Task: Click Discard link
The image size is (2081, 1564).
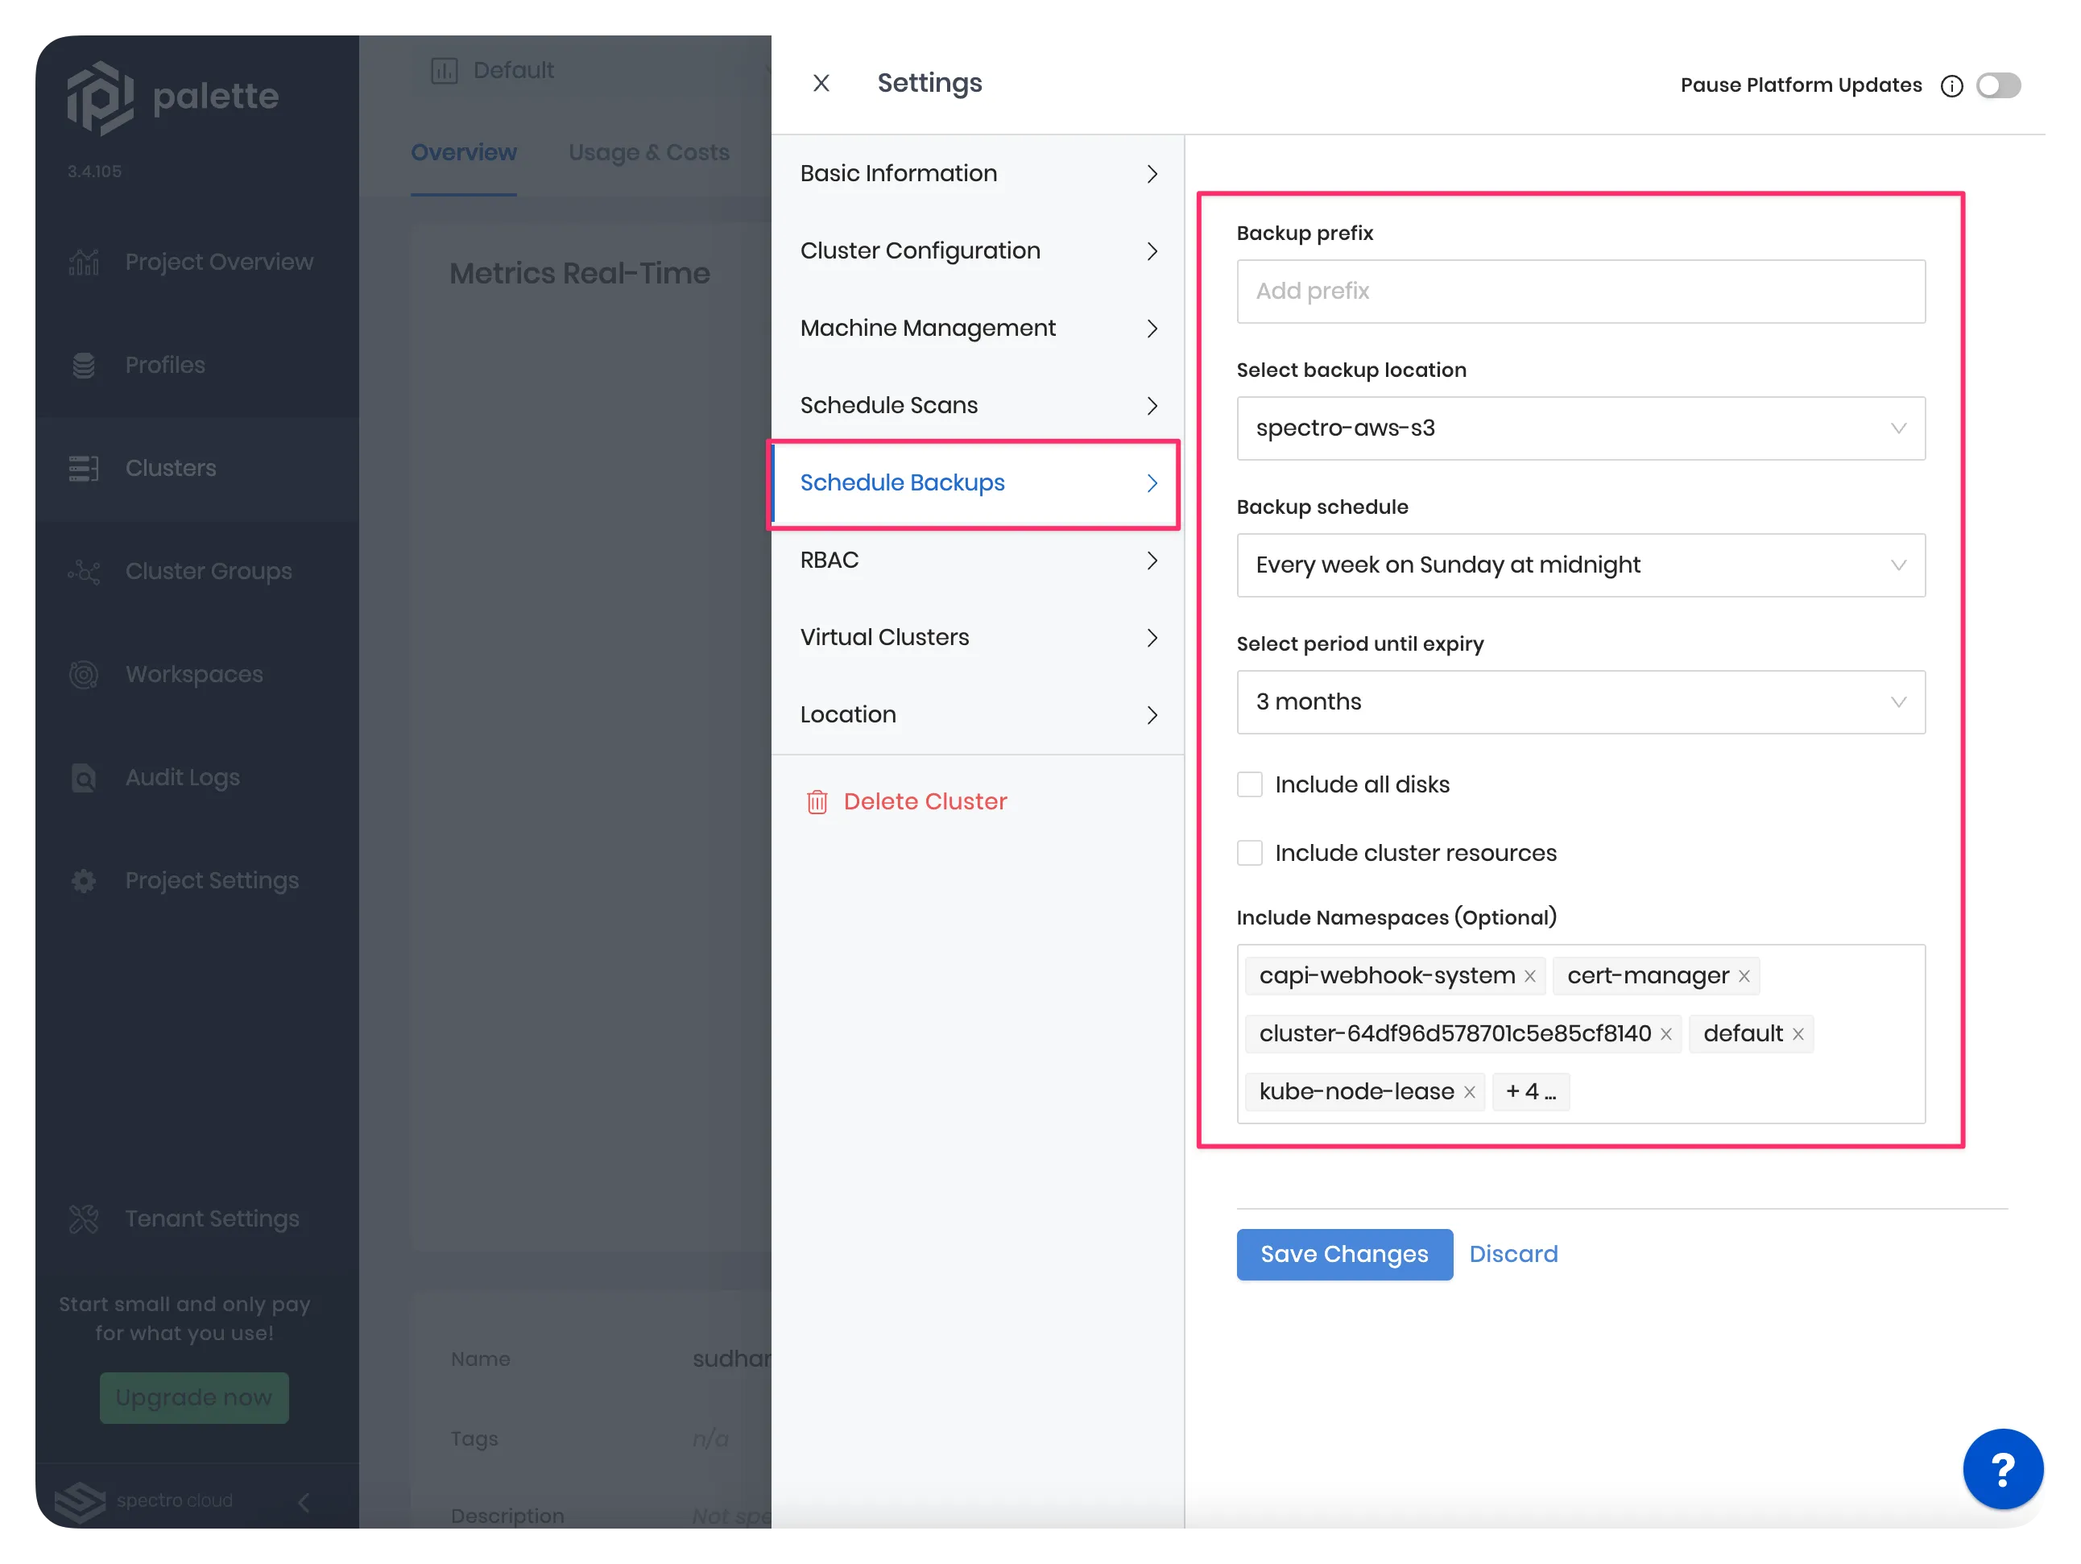Action: click(1512, 1253)
